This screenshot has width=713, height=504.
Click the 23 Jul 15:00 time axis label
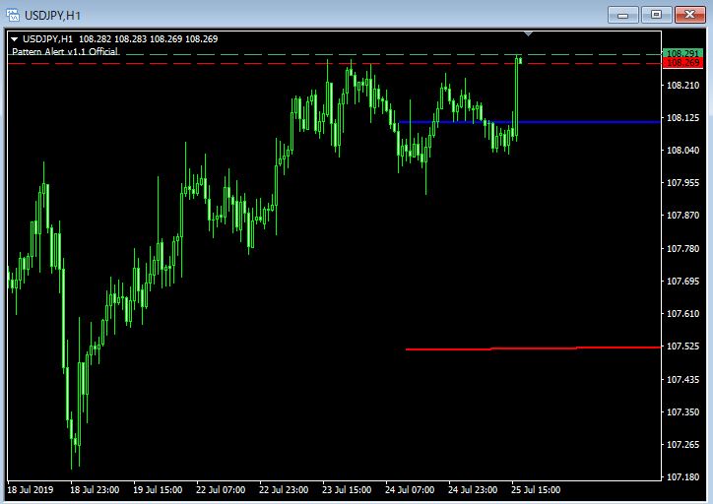347,490
